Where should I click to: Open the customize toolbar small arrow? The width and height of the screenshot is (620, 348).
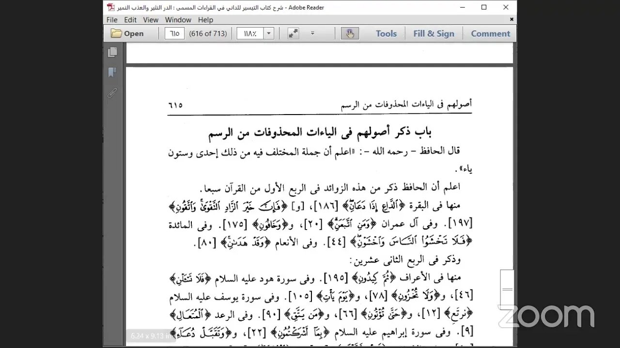(x=312, y=33)
